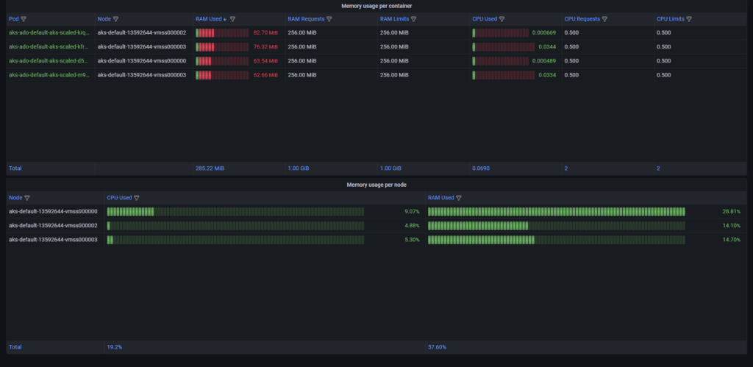Open the Pod column filter icon
Viewport: 753px width, 367px height.
pos(24,19)
